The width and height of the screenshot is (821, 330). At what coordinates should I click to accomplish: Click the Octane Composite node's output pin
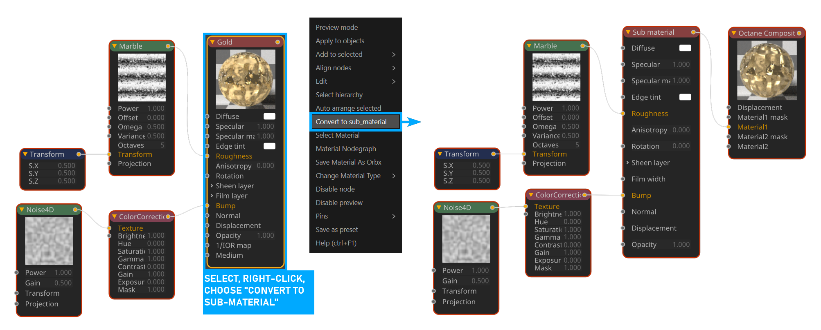click(x=799, y=33)
